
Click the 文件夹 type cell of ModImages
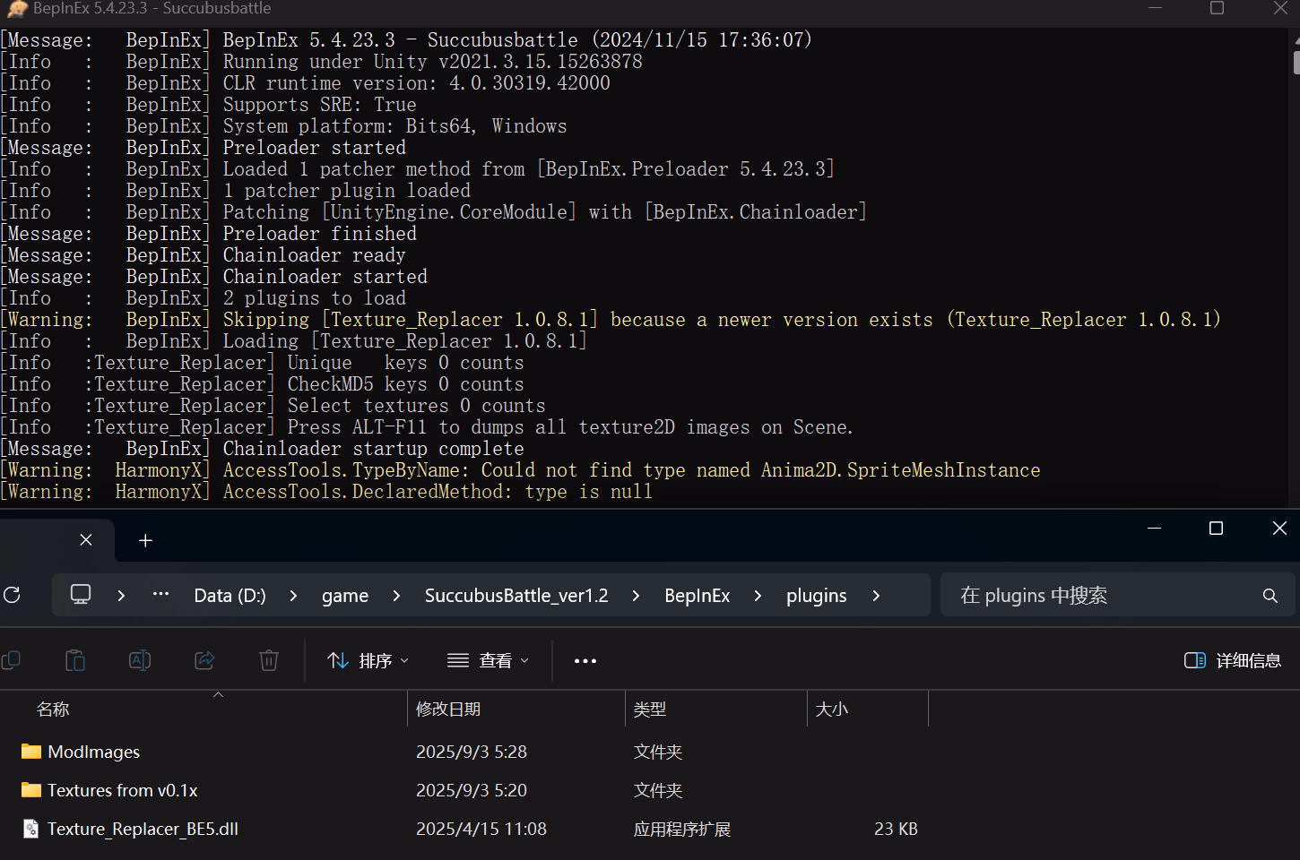tap(658, 752)
